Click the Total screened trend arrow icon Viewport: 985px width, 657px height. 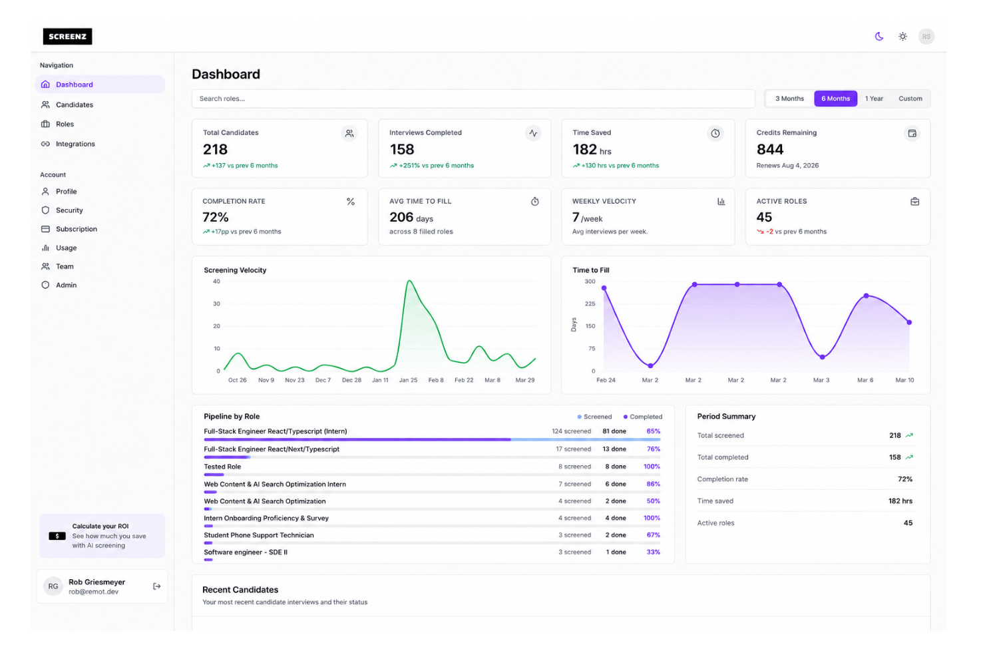coord(909,435)
